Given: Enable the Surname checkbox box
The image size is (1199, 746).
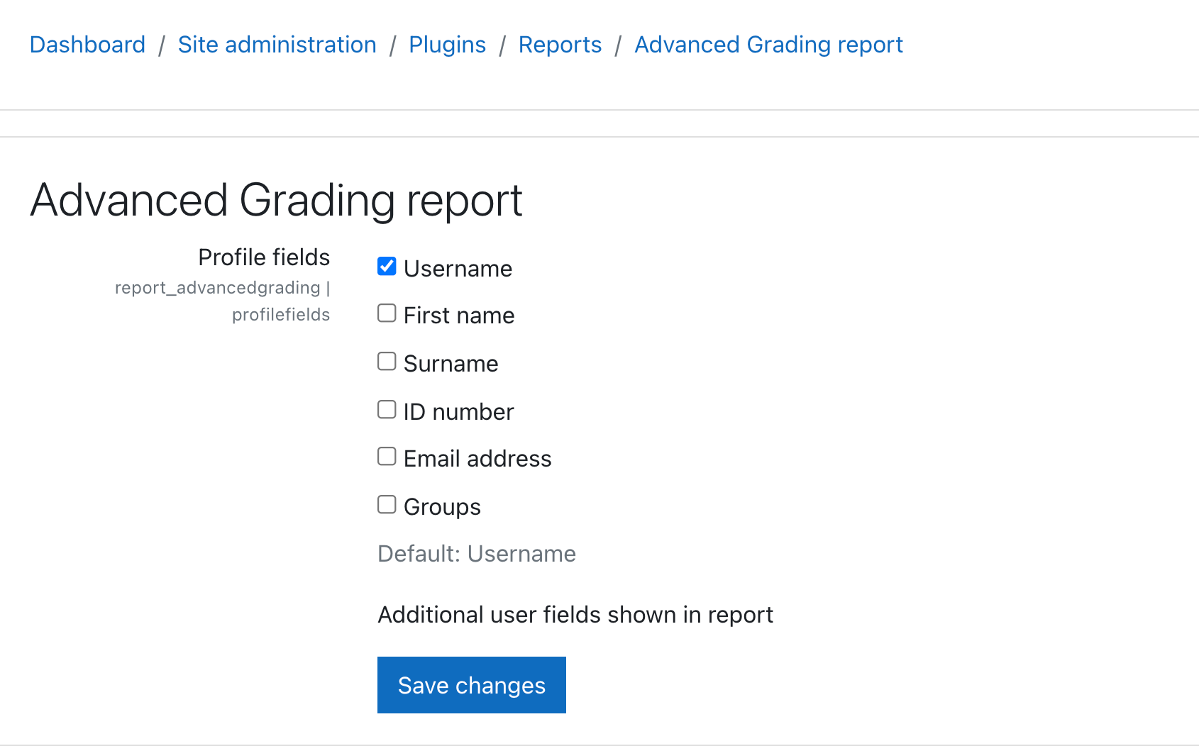Looking at the screenshot, I should click(387, 362).
